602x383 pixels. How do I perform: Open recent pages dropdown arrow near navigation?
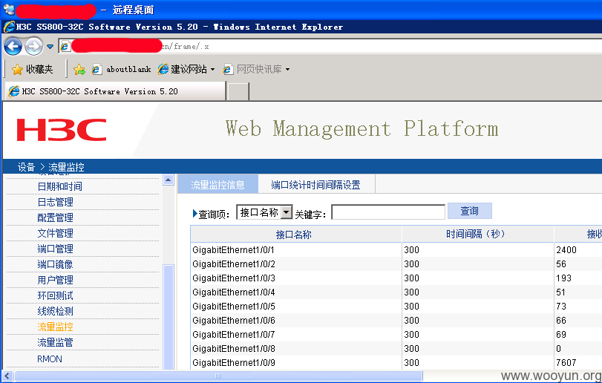click(x=50, y=47)
